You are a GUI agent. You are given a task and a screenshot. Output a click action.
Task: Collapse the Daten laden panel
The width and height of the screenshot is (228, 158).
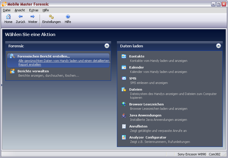point(218,46)
